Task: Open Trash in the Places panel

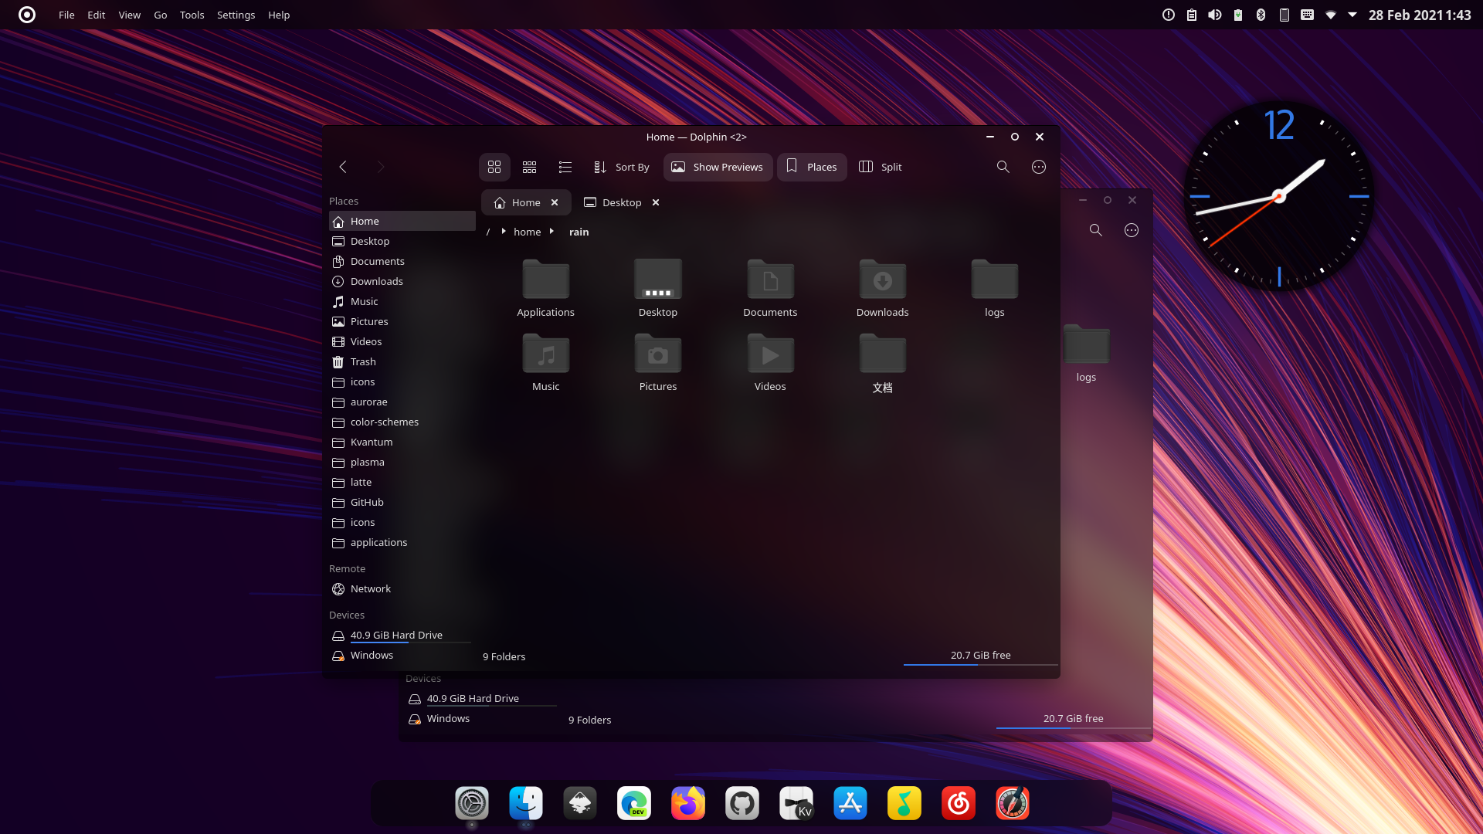Action: [362, 361]
